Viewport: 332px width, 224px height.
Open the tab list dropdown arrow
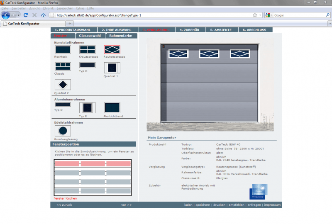(330, 24)
